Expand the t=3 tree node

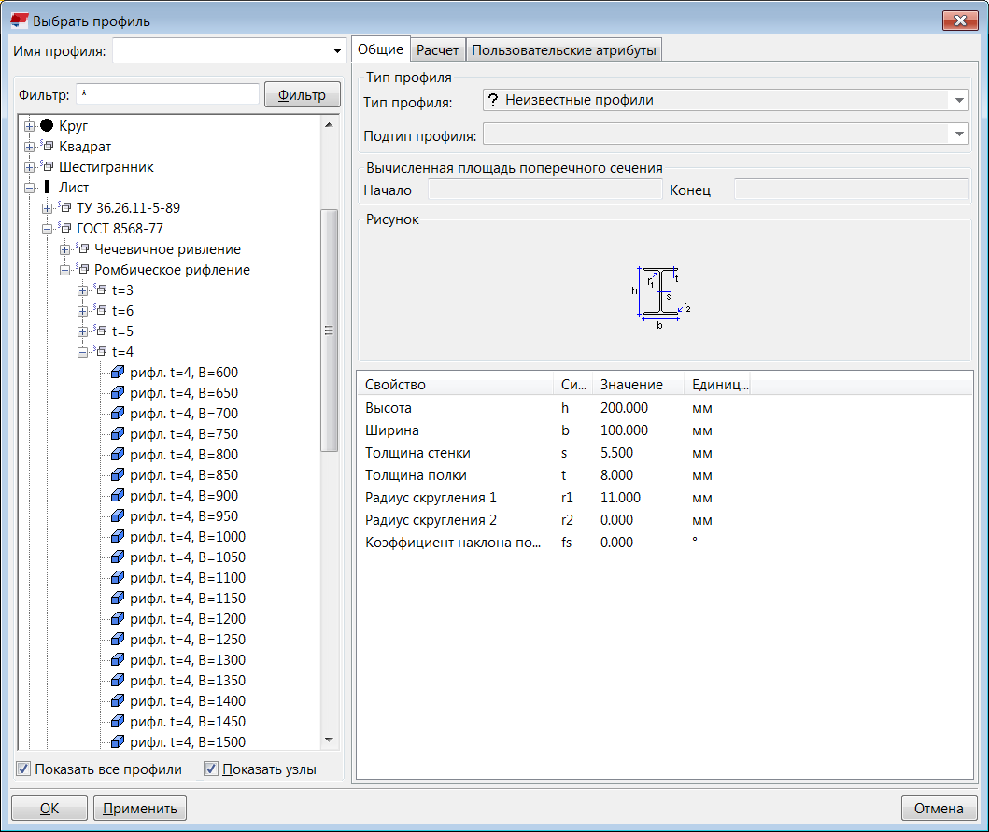pos(83,290)
